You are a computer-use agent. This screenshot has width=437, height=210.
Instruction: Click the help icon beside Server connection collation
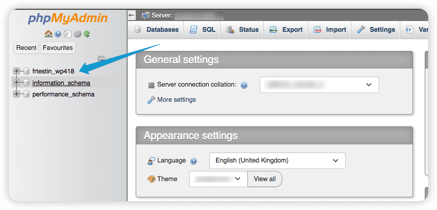click(x=244, y=85)
